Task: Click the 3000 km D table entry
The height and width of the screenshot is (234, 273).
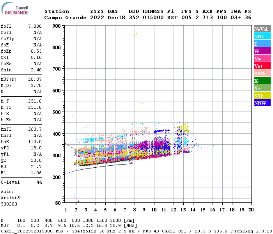Action: [115, 220]
